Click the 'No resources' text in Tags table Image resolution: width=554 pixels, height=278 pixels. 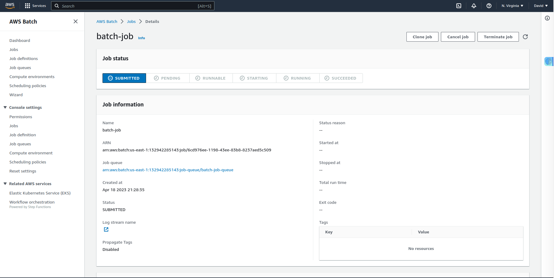point(421,248)
